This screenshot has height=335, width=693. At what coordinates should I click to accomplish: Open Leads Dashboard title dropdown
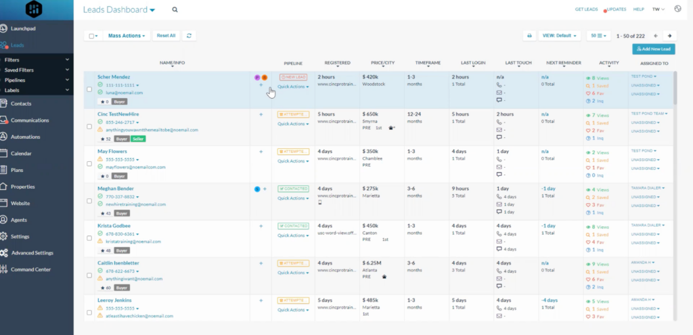tap(119, 9)
